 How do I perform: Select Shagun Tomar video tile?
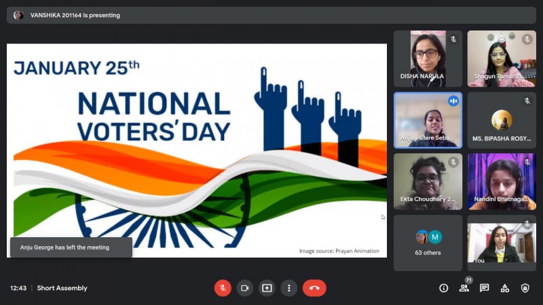pos(502,58)
